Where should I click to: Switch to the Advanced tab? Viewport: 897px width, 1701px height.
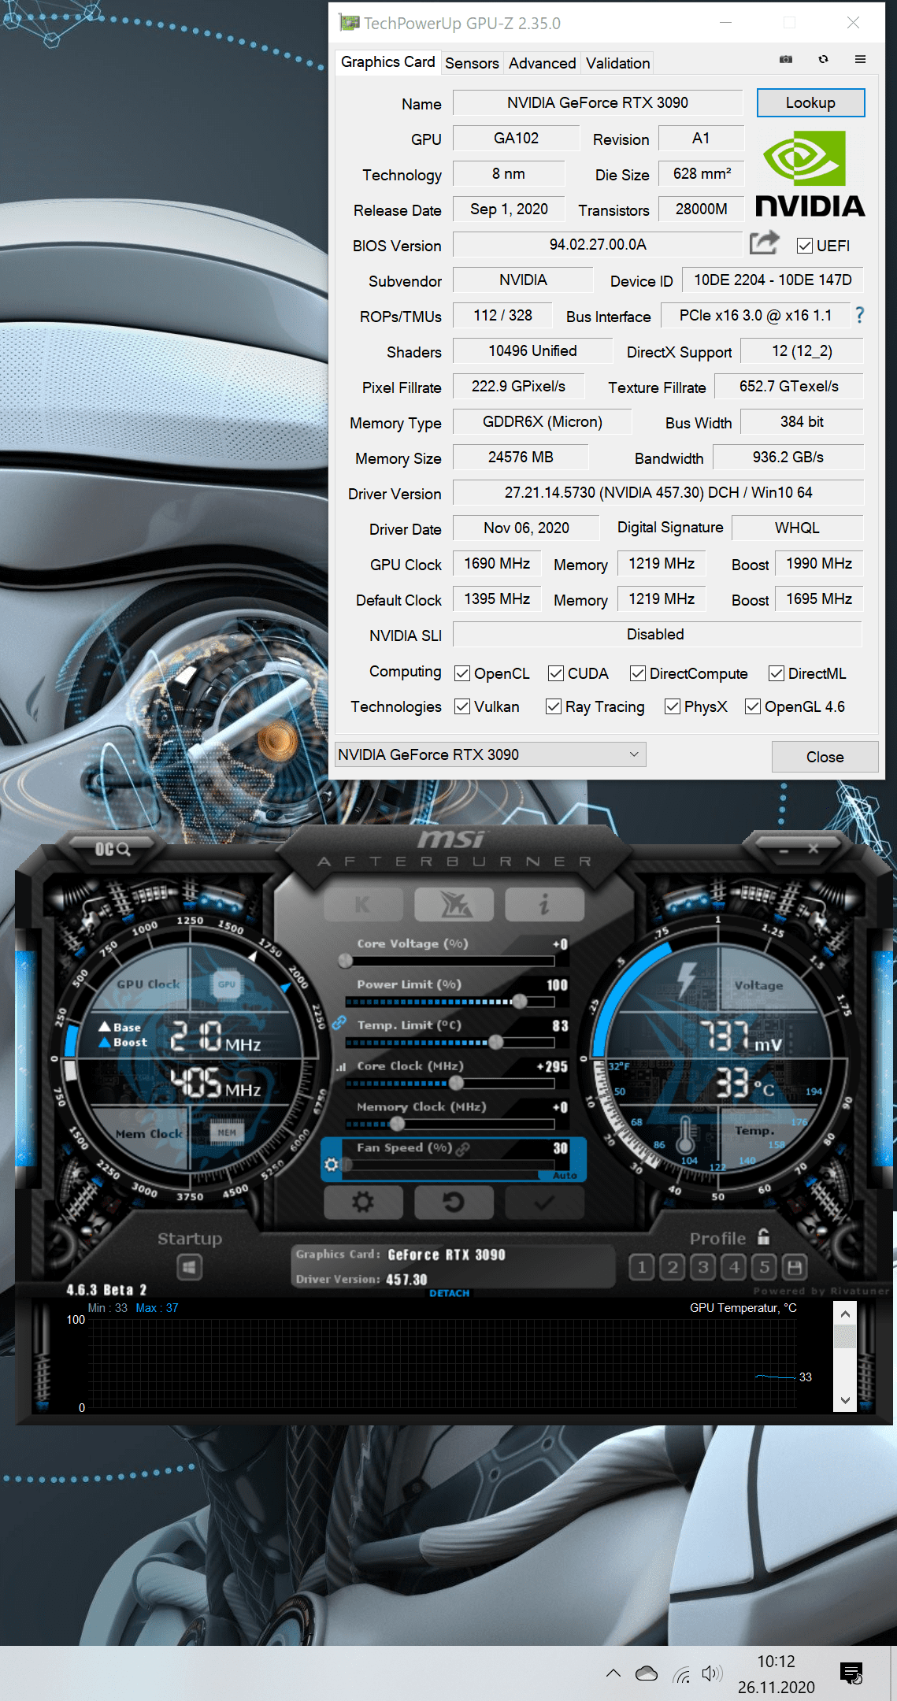(x=542, y=63)
